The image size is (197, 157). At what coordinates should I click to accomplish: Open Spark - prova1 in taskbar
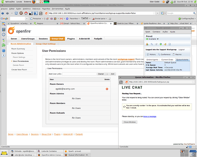[x=77, y=151]
